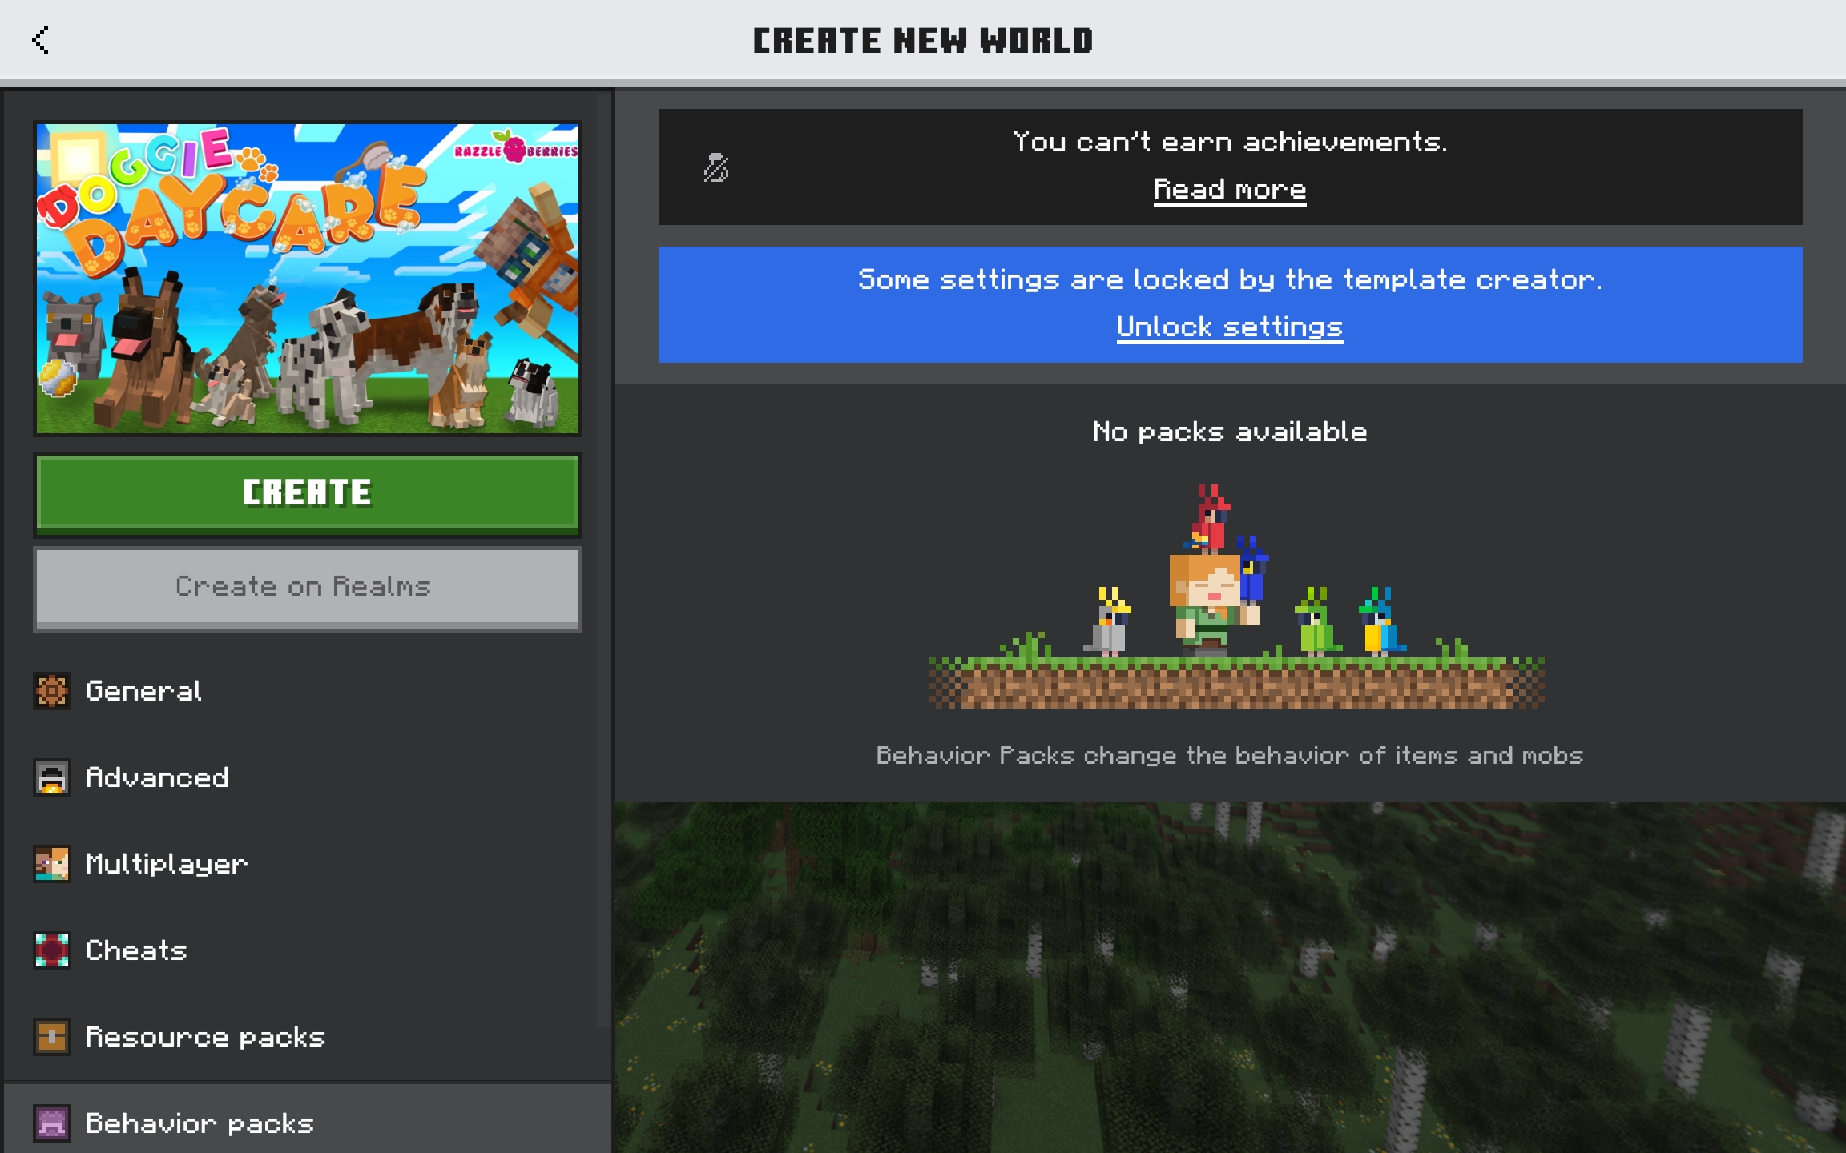
Task: Click the sidebar vertical scrollbar
Action: coord(603,560)
